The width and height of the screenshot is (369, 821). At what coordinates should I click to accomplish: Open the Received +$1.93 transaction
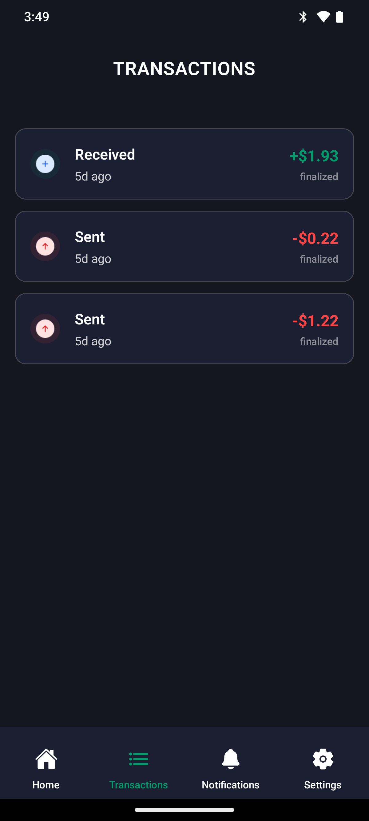pyautogui.click(x=184, y=164)
